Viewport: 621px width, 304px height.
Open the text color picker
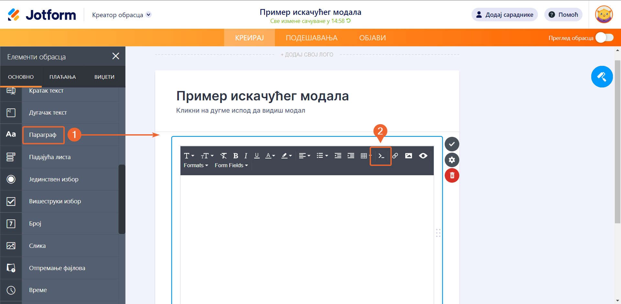coord(270,156)
